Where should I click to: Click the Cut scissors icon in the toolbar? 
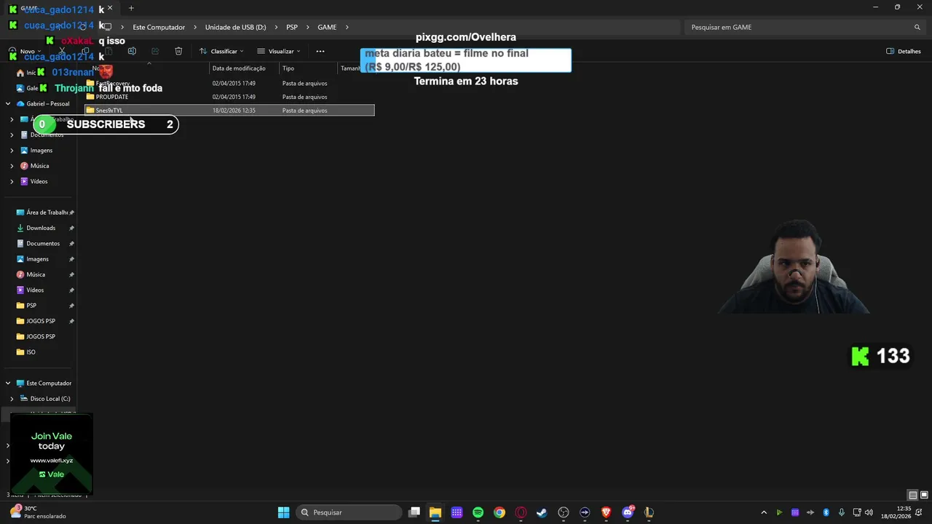pyautogui.click(x=62, y=51)
